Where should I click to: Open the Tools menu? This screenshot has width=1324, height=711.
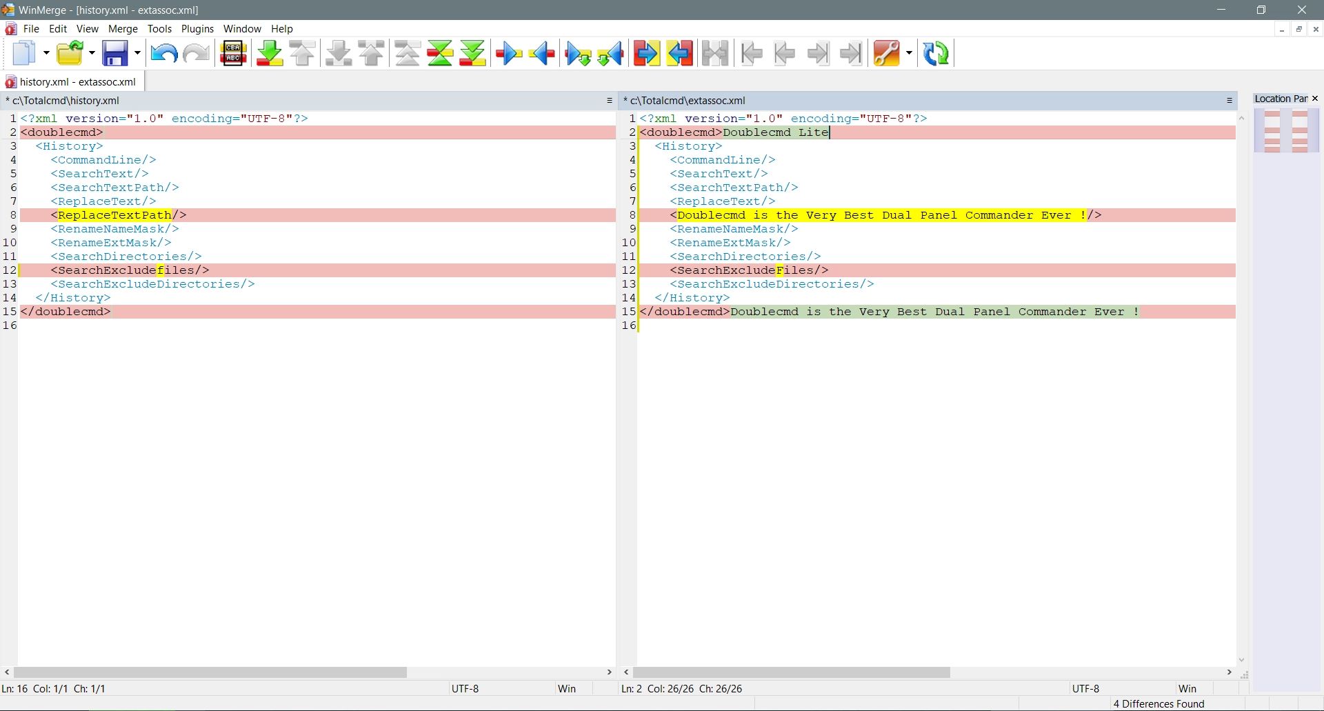pyautogui.click(x=159, y=29)
